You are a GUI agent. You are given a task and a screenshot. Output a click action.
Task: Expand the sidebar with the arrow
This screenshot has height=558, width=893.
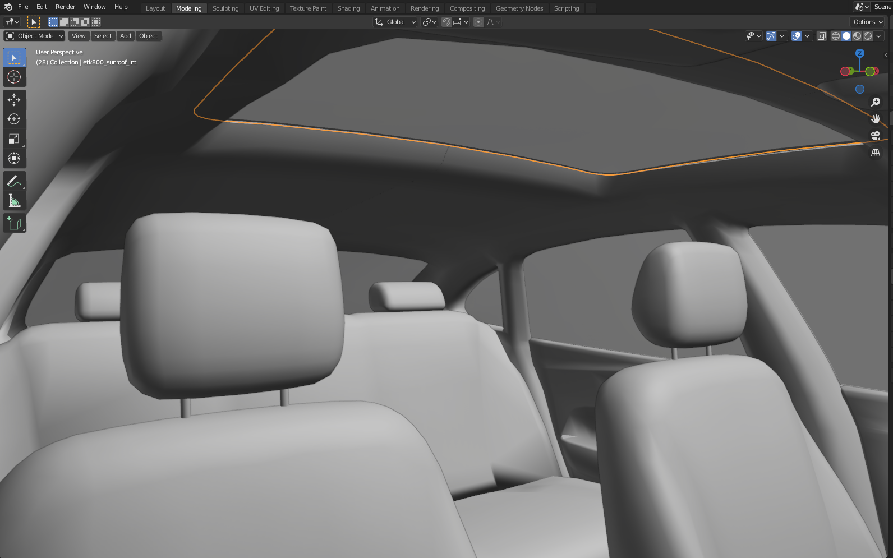[x=886, y=55]
